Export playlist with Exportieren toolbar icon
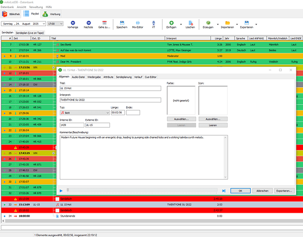 pyautogui.click(x=247, y=25)
